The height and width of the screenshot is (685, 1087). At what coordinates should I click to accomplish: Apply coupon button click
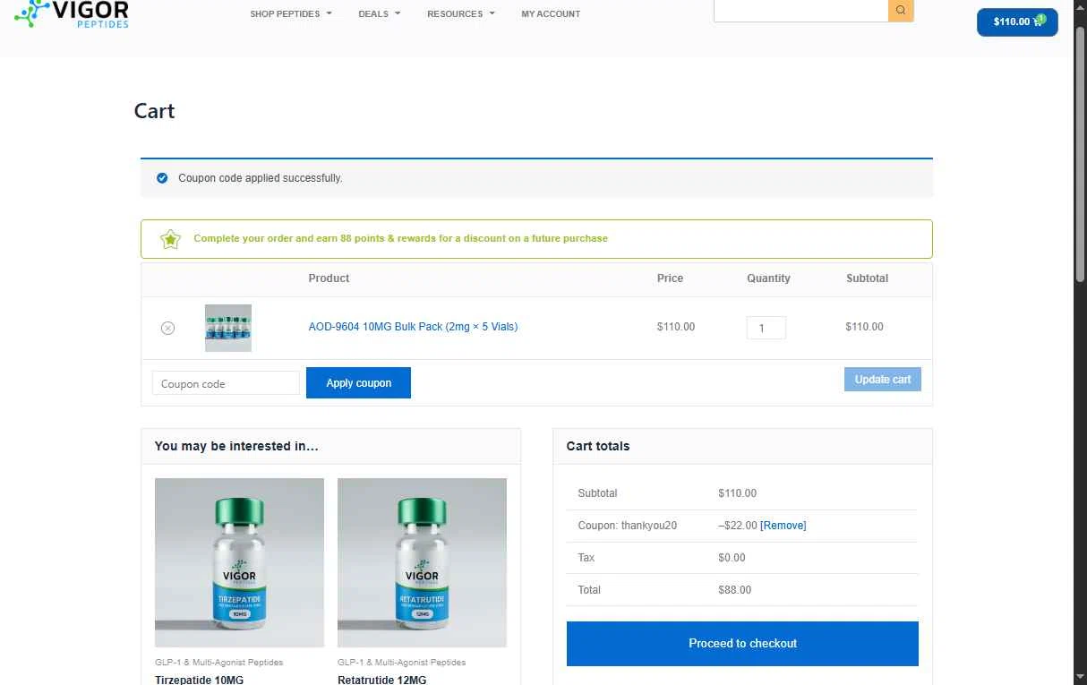pos(358,382)
